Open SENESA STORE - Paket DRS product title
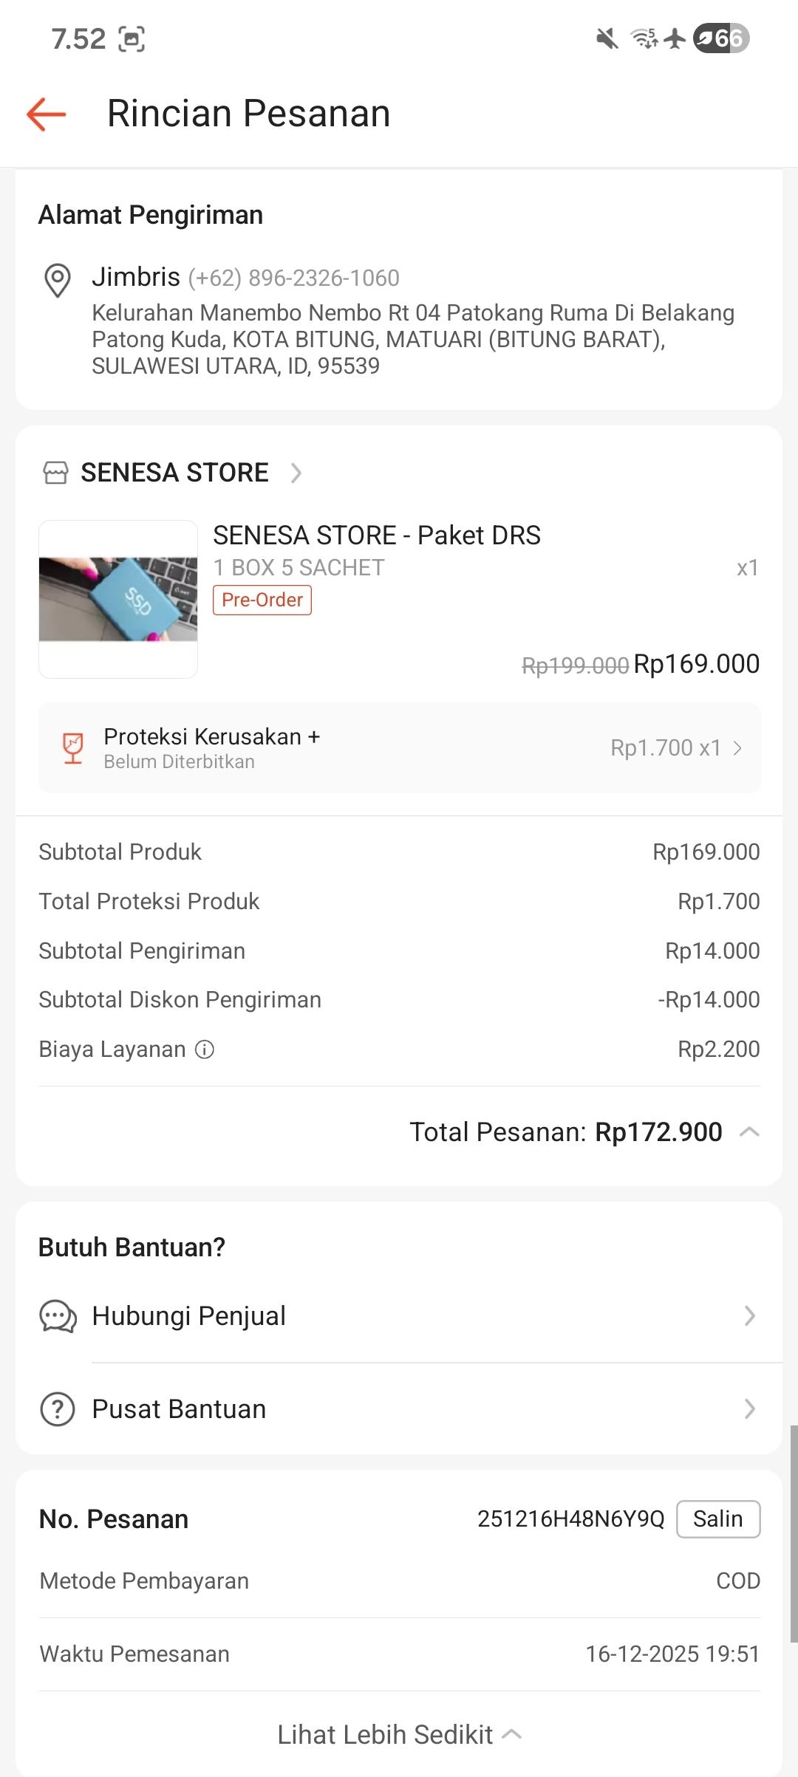This screenshot has width=798, height=1777. (x=377, y=535)
